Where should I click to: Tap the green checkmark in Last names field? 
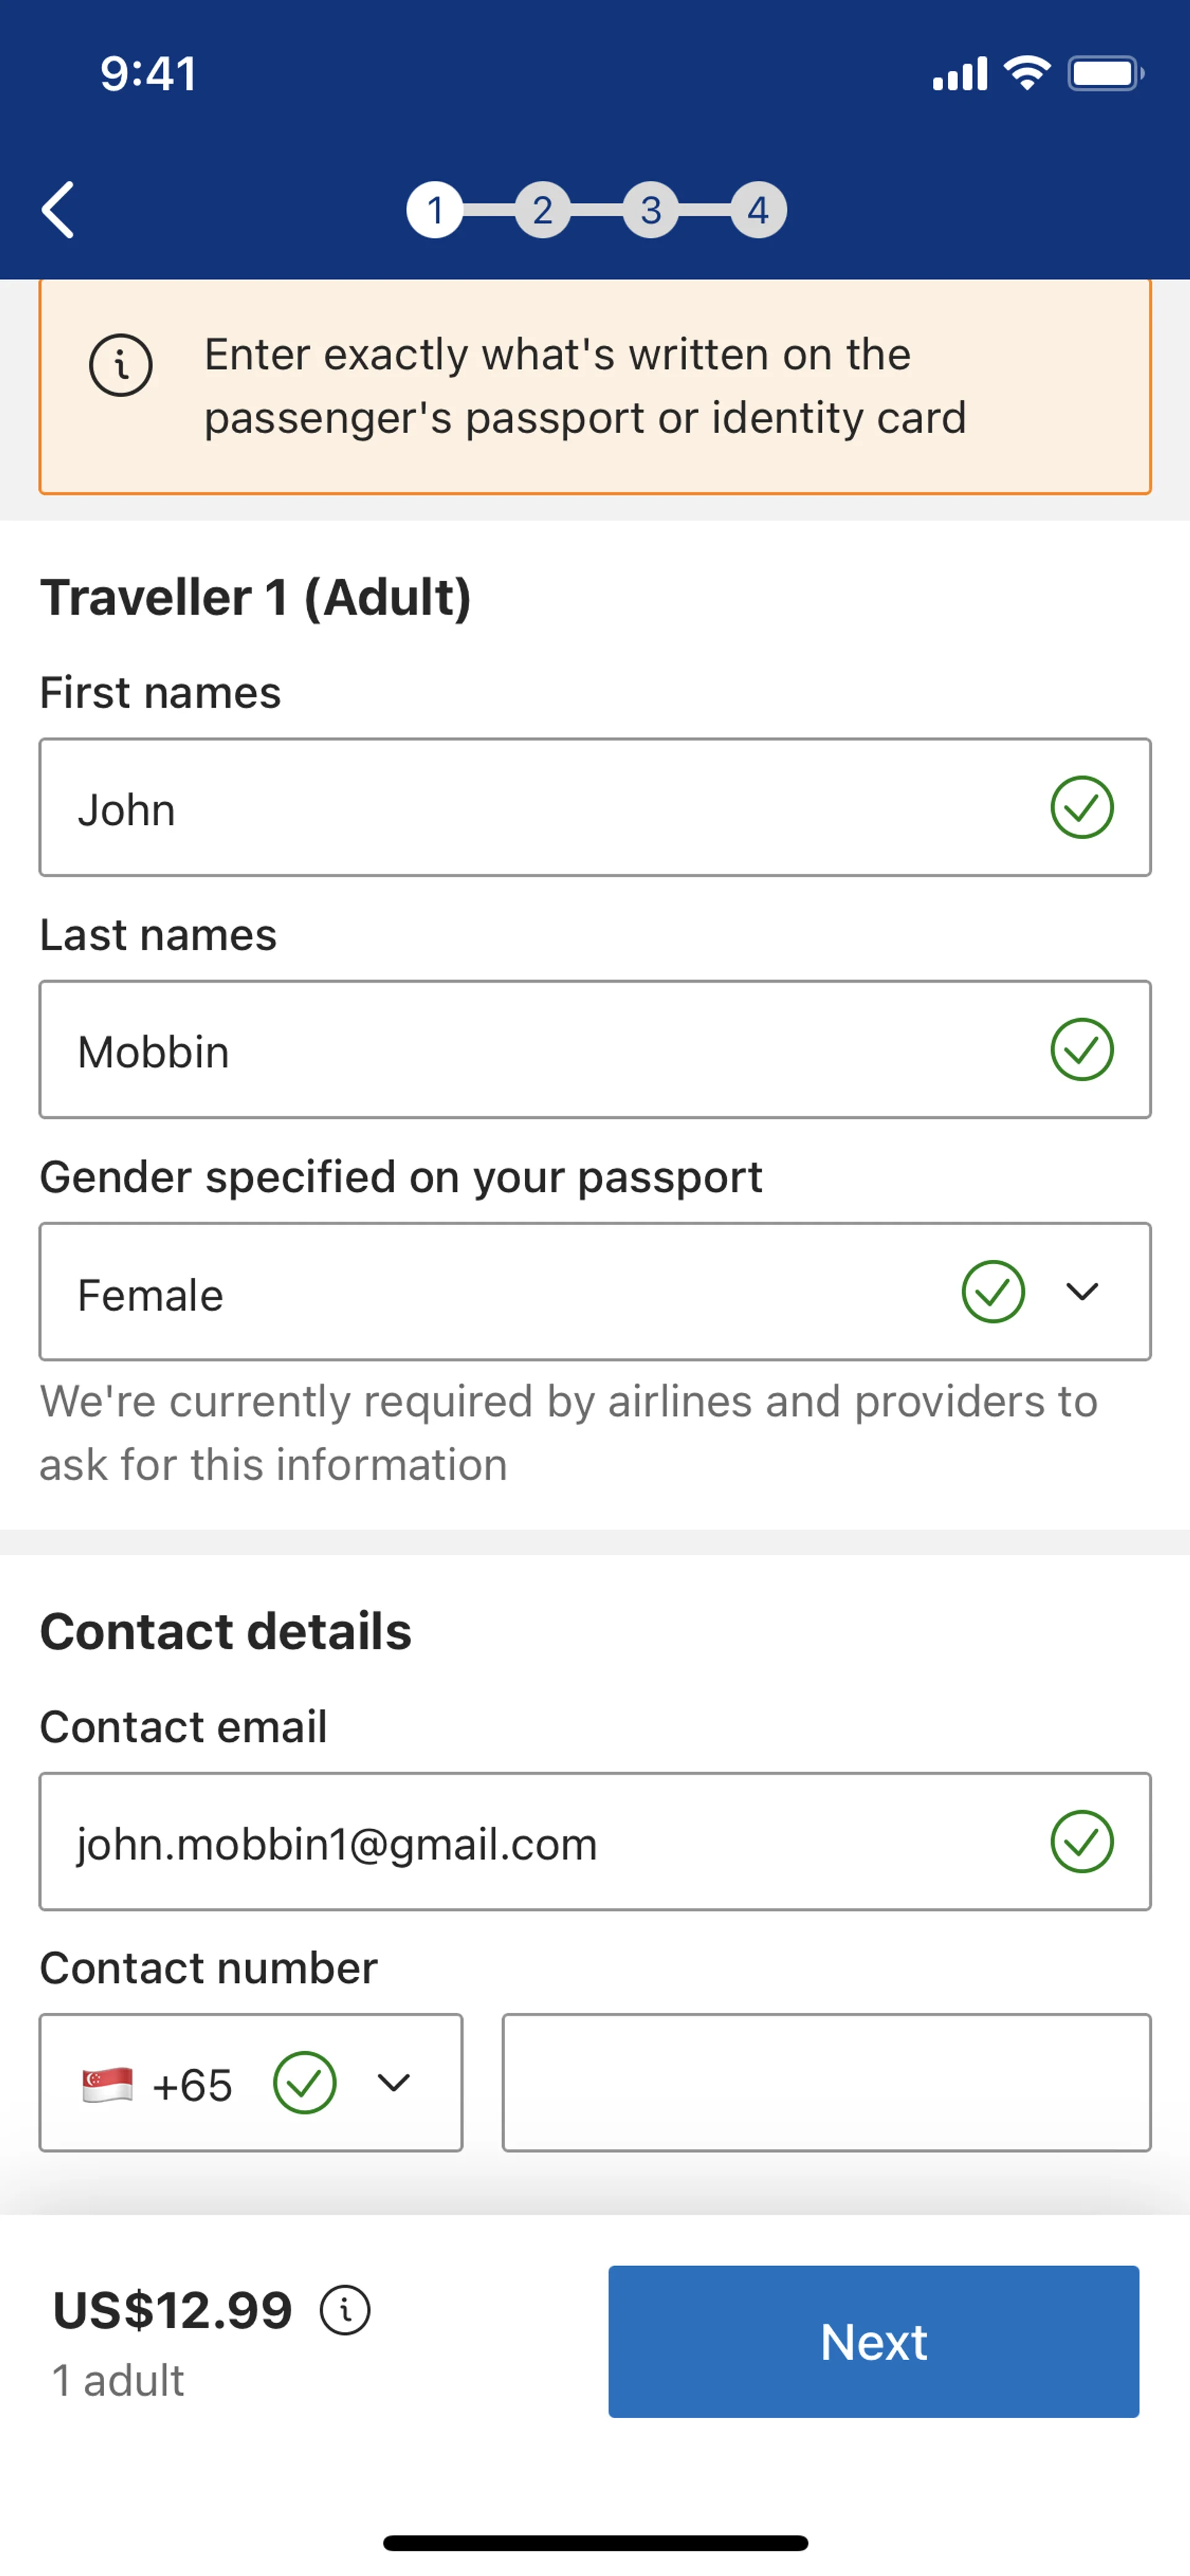(1081, 1050)
